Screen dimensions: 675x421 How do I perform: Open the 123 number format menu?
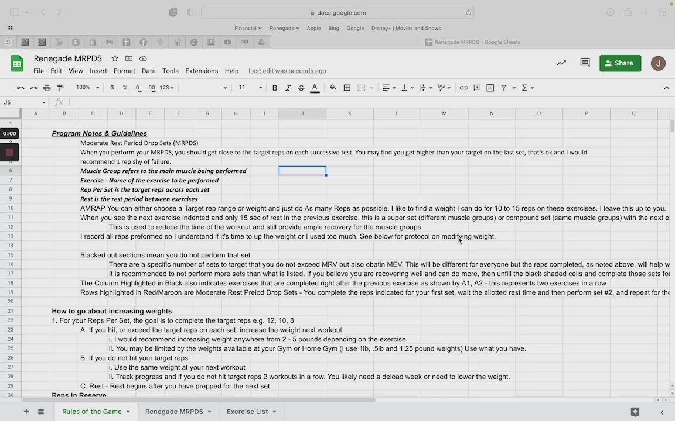click(x=166, y=88)
